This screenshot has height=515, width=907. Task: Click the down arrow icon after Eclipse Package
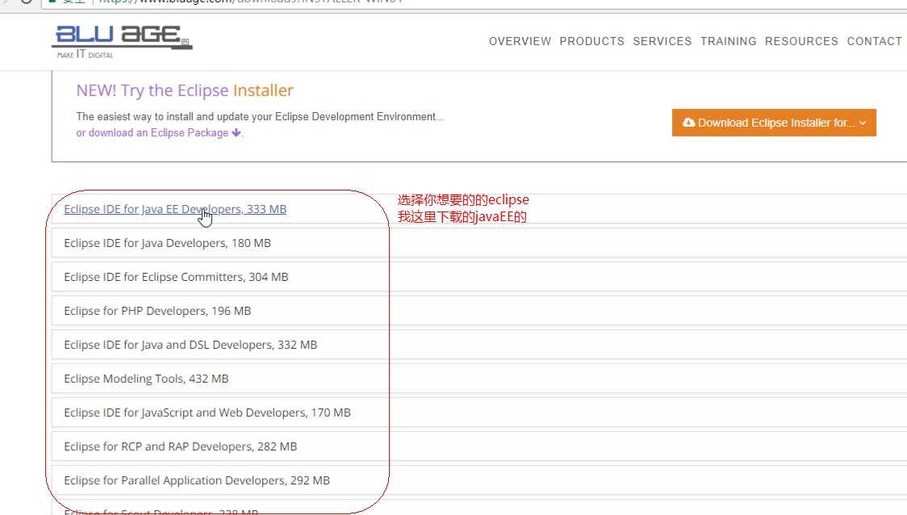tap(236, 132)
